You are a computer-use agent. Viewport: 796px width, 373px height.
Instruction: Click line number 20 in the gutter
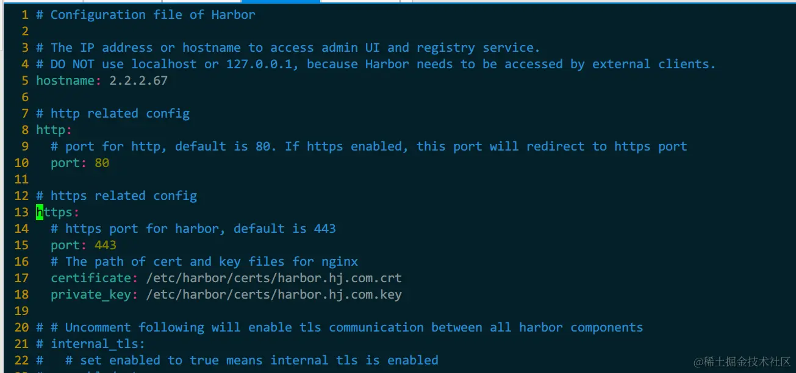pyautogui.click(x=21, y=327)
